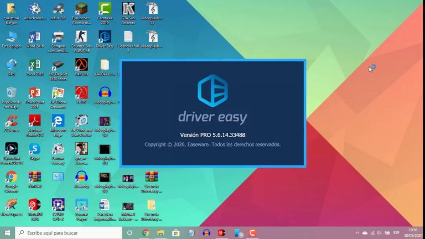Select HP Deskjet 4530 series icon
This screenshot has height=239, width=425.
pyautogui.click(x=58, y=70)
